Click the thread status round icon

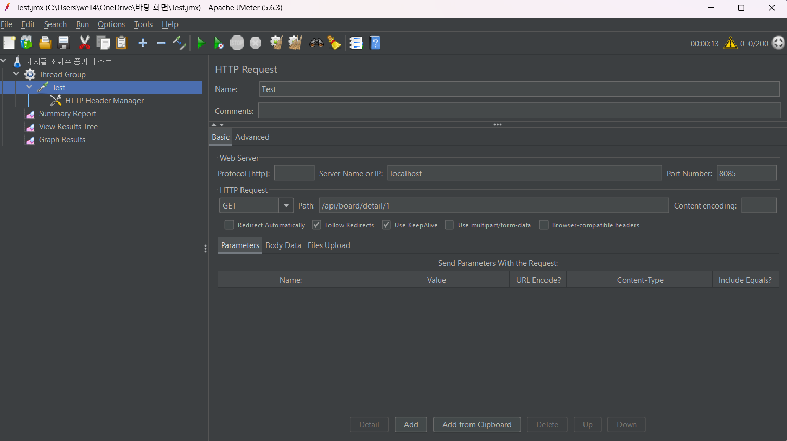click(778, 43)
